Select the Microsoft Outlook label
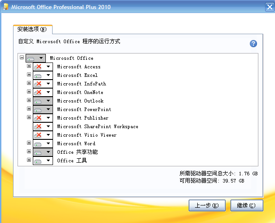 pos(80,101)
